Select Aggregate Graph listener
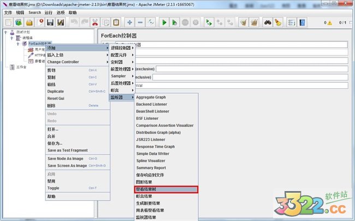 pos(166,97)
